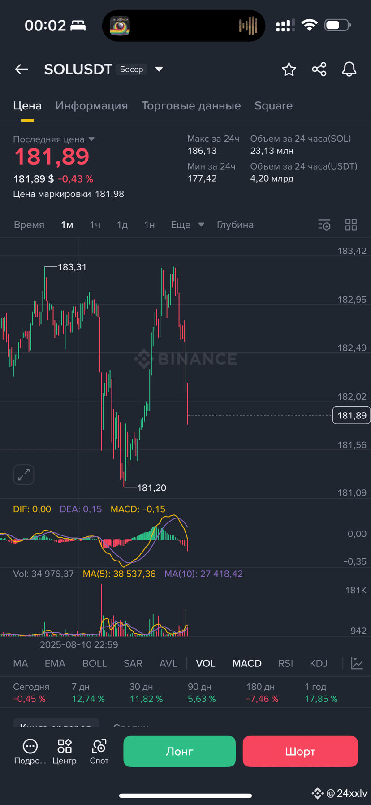This screenshot has height=805, width=371.
Task: Tap the current price tag 181,89 on axis
Action: [x=352, y=415]
